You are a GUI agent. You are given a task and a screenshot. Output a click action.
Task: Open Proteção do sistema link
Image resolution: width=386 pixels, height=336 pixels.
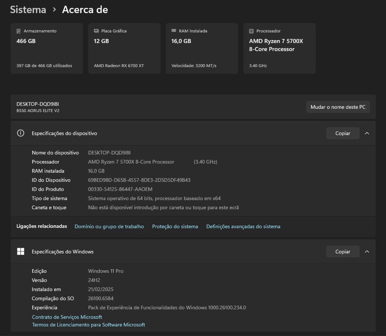click(x=175, y=226)
